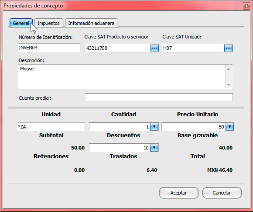Expand the Descuentos dropdown arrow
This screenshot has width=253, height=212.
(x=154, y=148)
